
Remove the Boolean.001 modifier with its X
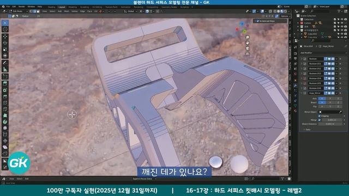[x=340, y=64]
